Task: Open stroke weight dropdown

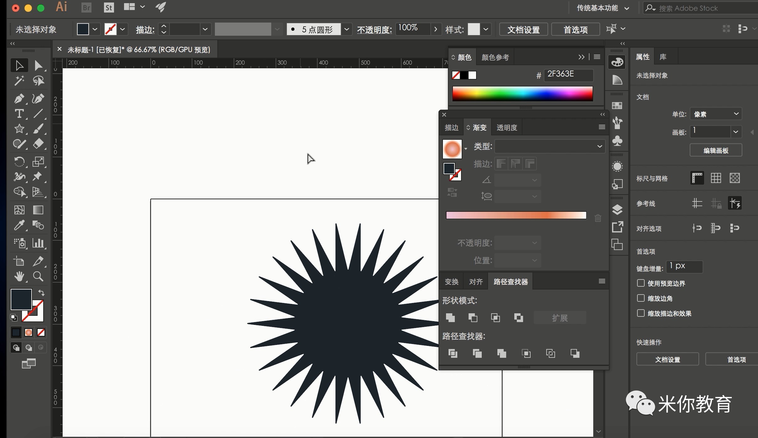Action: tap(205, 29)
